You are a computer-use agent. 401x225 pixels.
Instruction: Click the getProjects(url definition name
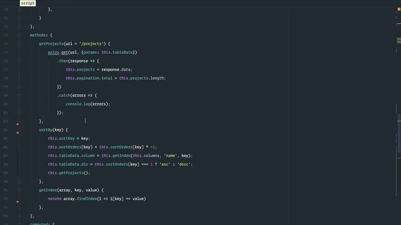click(51, 44)
